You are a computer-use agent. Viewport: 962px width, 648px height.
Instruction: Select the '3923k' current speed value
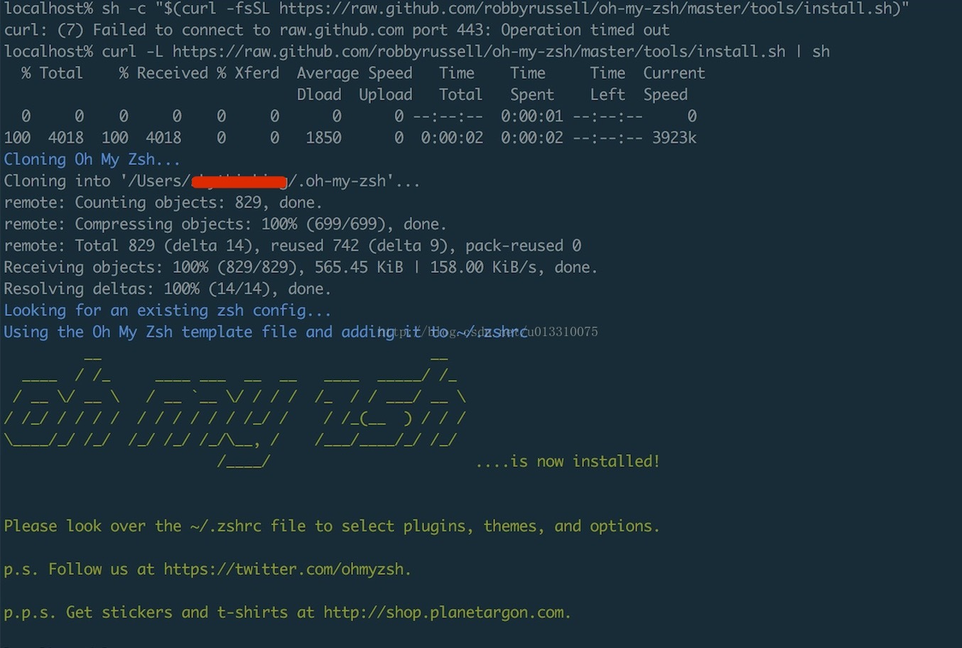(674, 138)
